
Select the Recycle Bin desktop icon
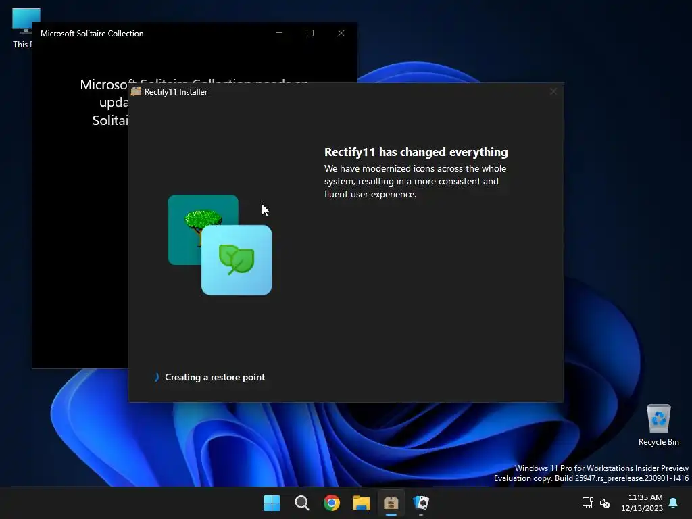point(658,425)
